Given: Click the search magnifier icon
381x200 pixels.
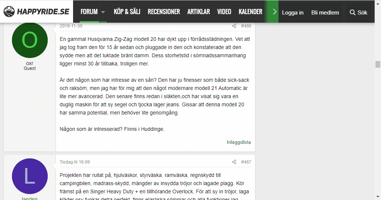Looking at the screenshot, I should [352, 12].
